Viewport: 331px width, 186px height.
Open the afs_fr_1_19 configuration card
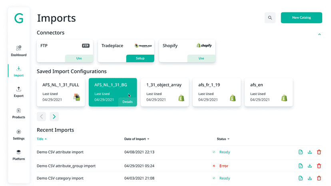pyautogui.click(x=217, y=92)
